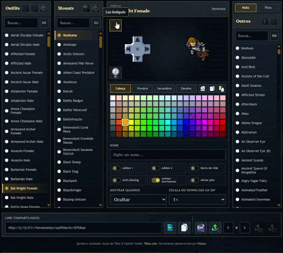Click the up arrow of the Outros list
The width and height of the screenshot is (283, 253).
click(279, 46)
